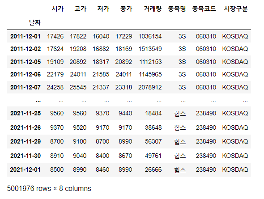Click 238490 stock code in 2021-11-25 row

pyautogui.click(x=206, y=114)
